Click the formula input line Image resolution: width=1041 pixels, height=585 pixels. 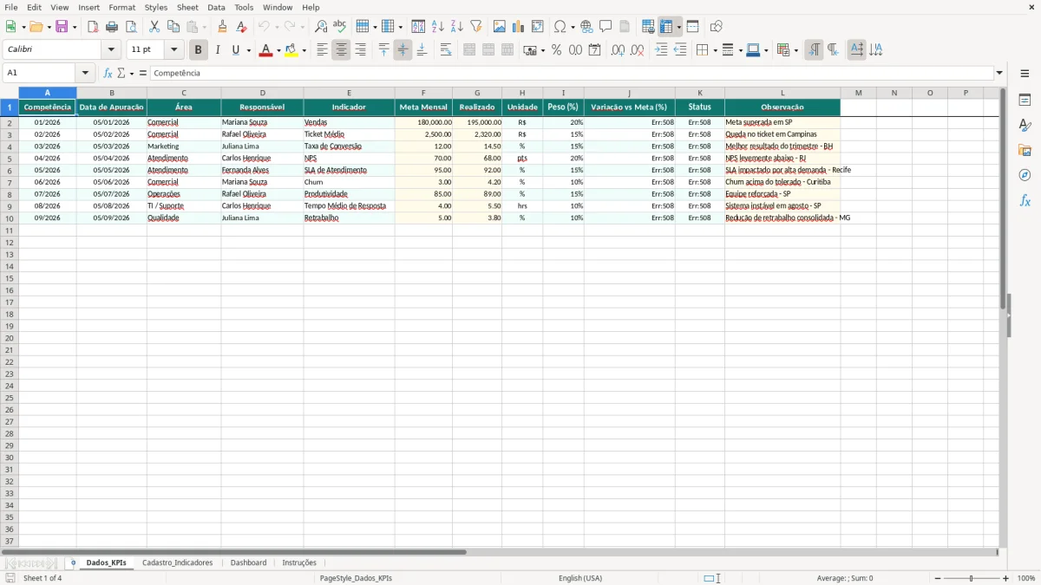click(572, 73)
